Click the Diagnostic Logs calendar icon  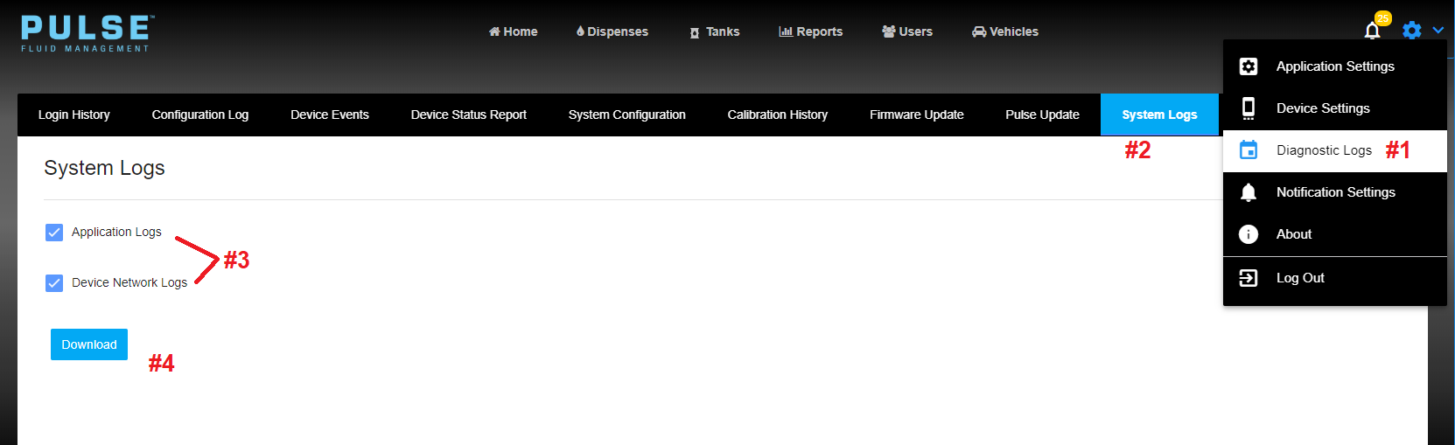(x=1249, y=150)
